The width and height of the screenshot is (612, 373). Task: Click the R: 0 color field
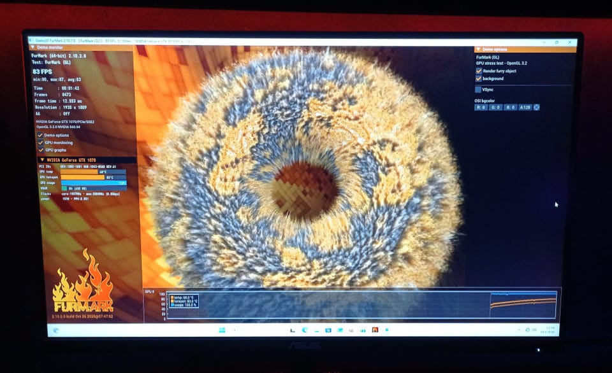[481, 107]
